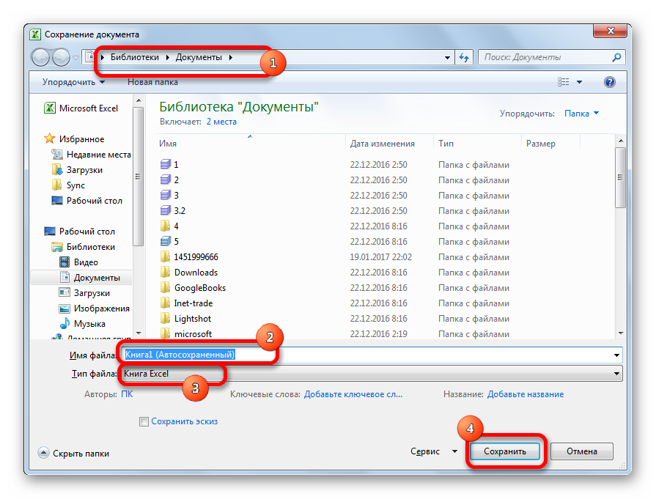Image resolution: width=656 pixels, height=499 pixels.
Task: Click the 2 места link
Action: (221, 122)
